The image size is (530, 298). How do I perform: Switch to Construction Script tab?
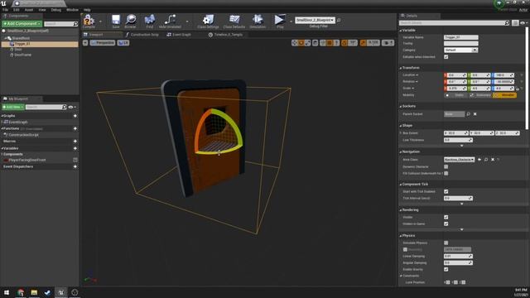(x=142, y=35)
